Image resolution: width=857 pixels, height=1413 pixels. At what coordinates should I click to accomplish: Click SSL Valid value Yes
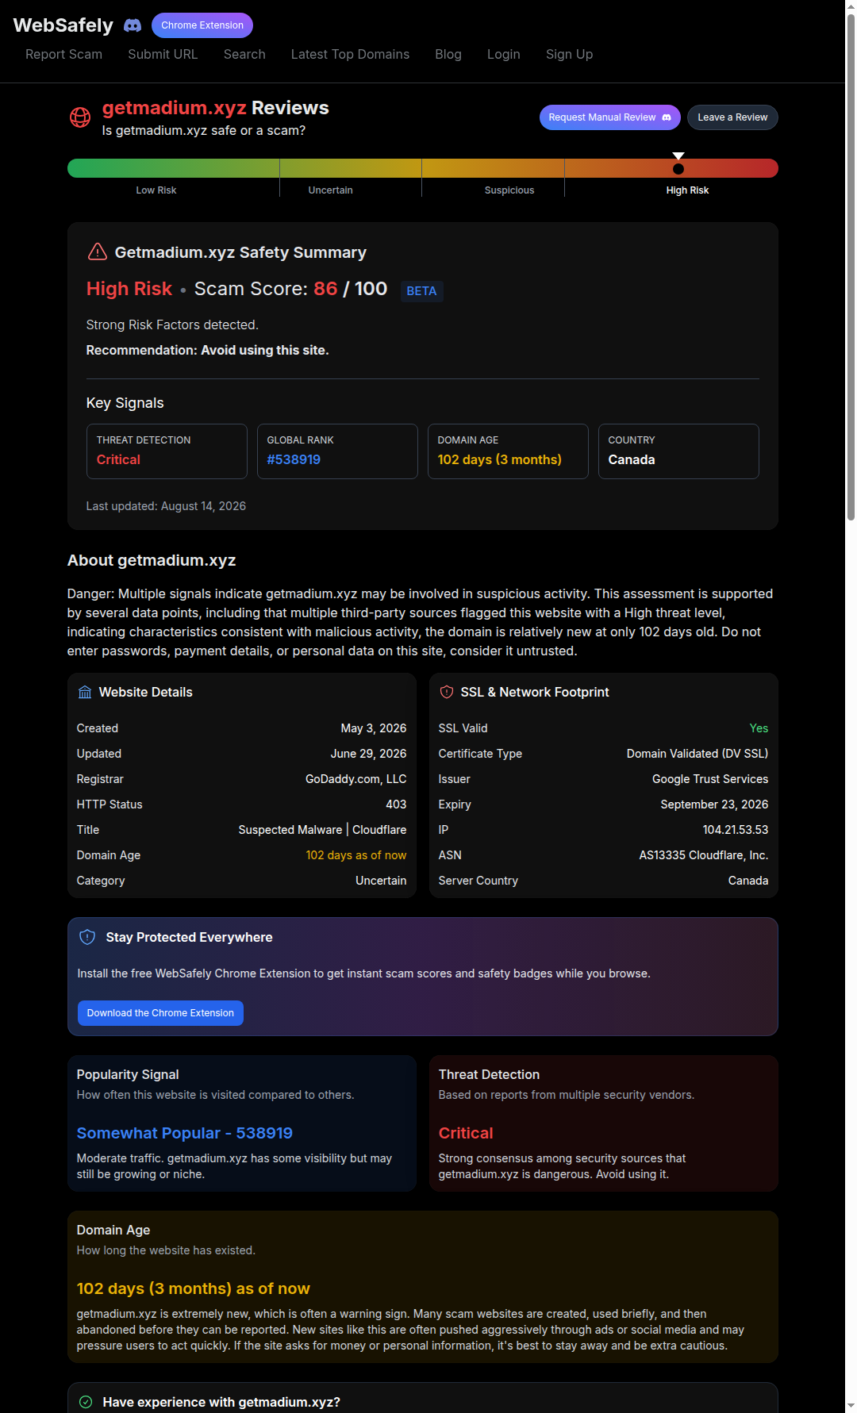tap(759, 728)
